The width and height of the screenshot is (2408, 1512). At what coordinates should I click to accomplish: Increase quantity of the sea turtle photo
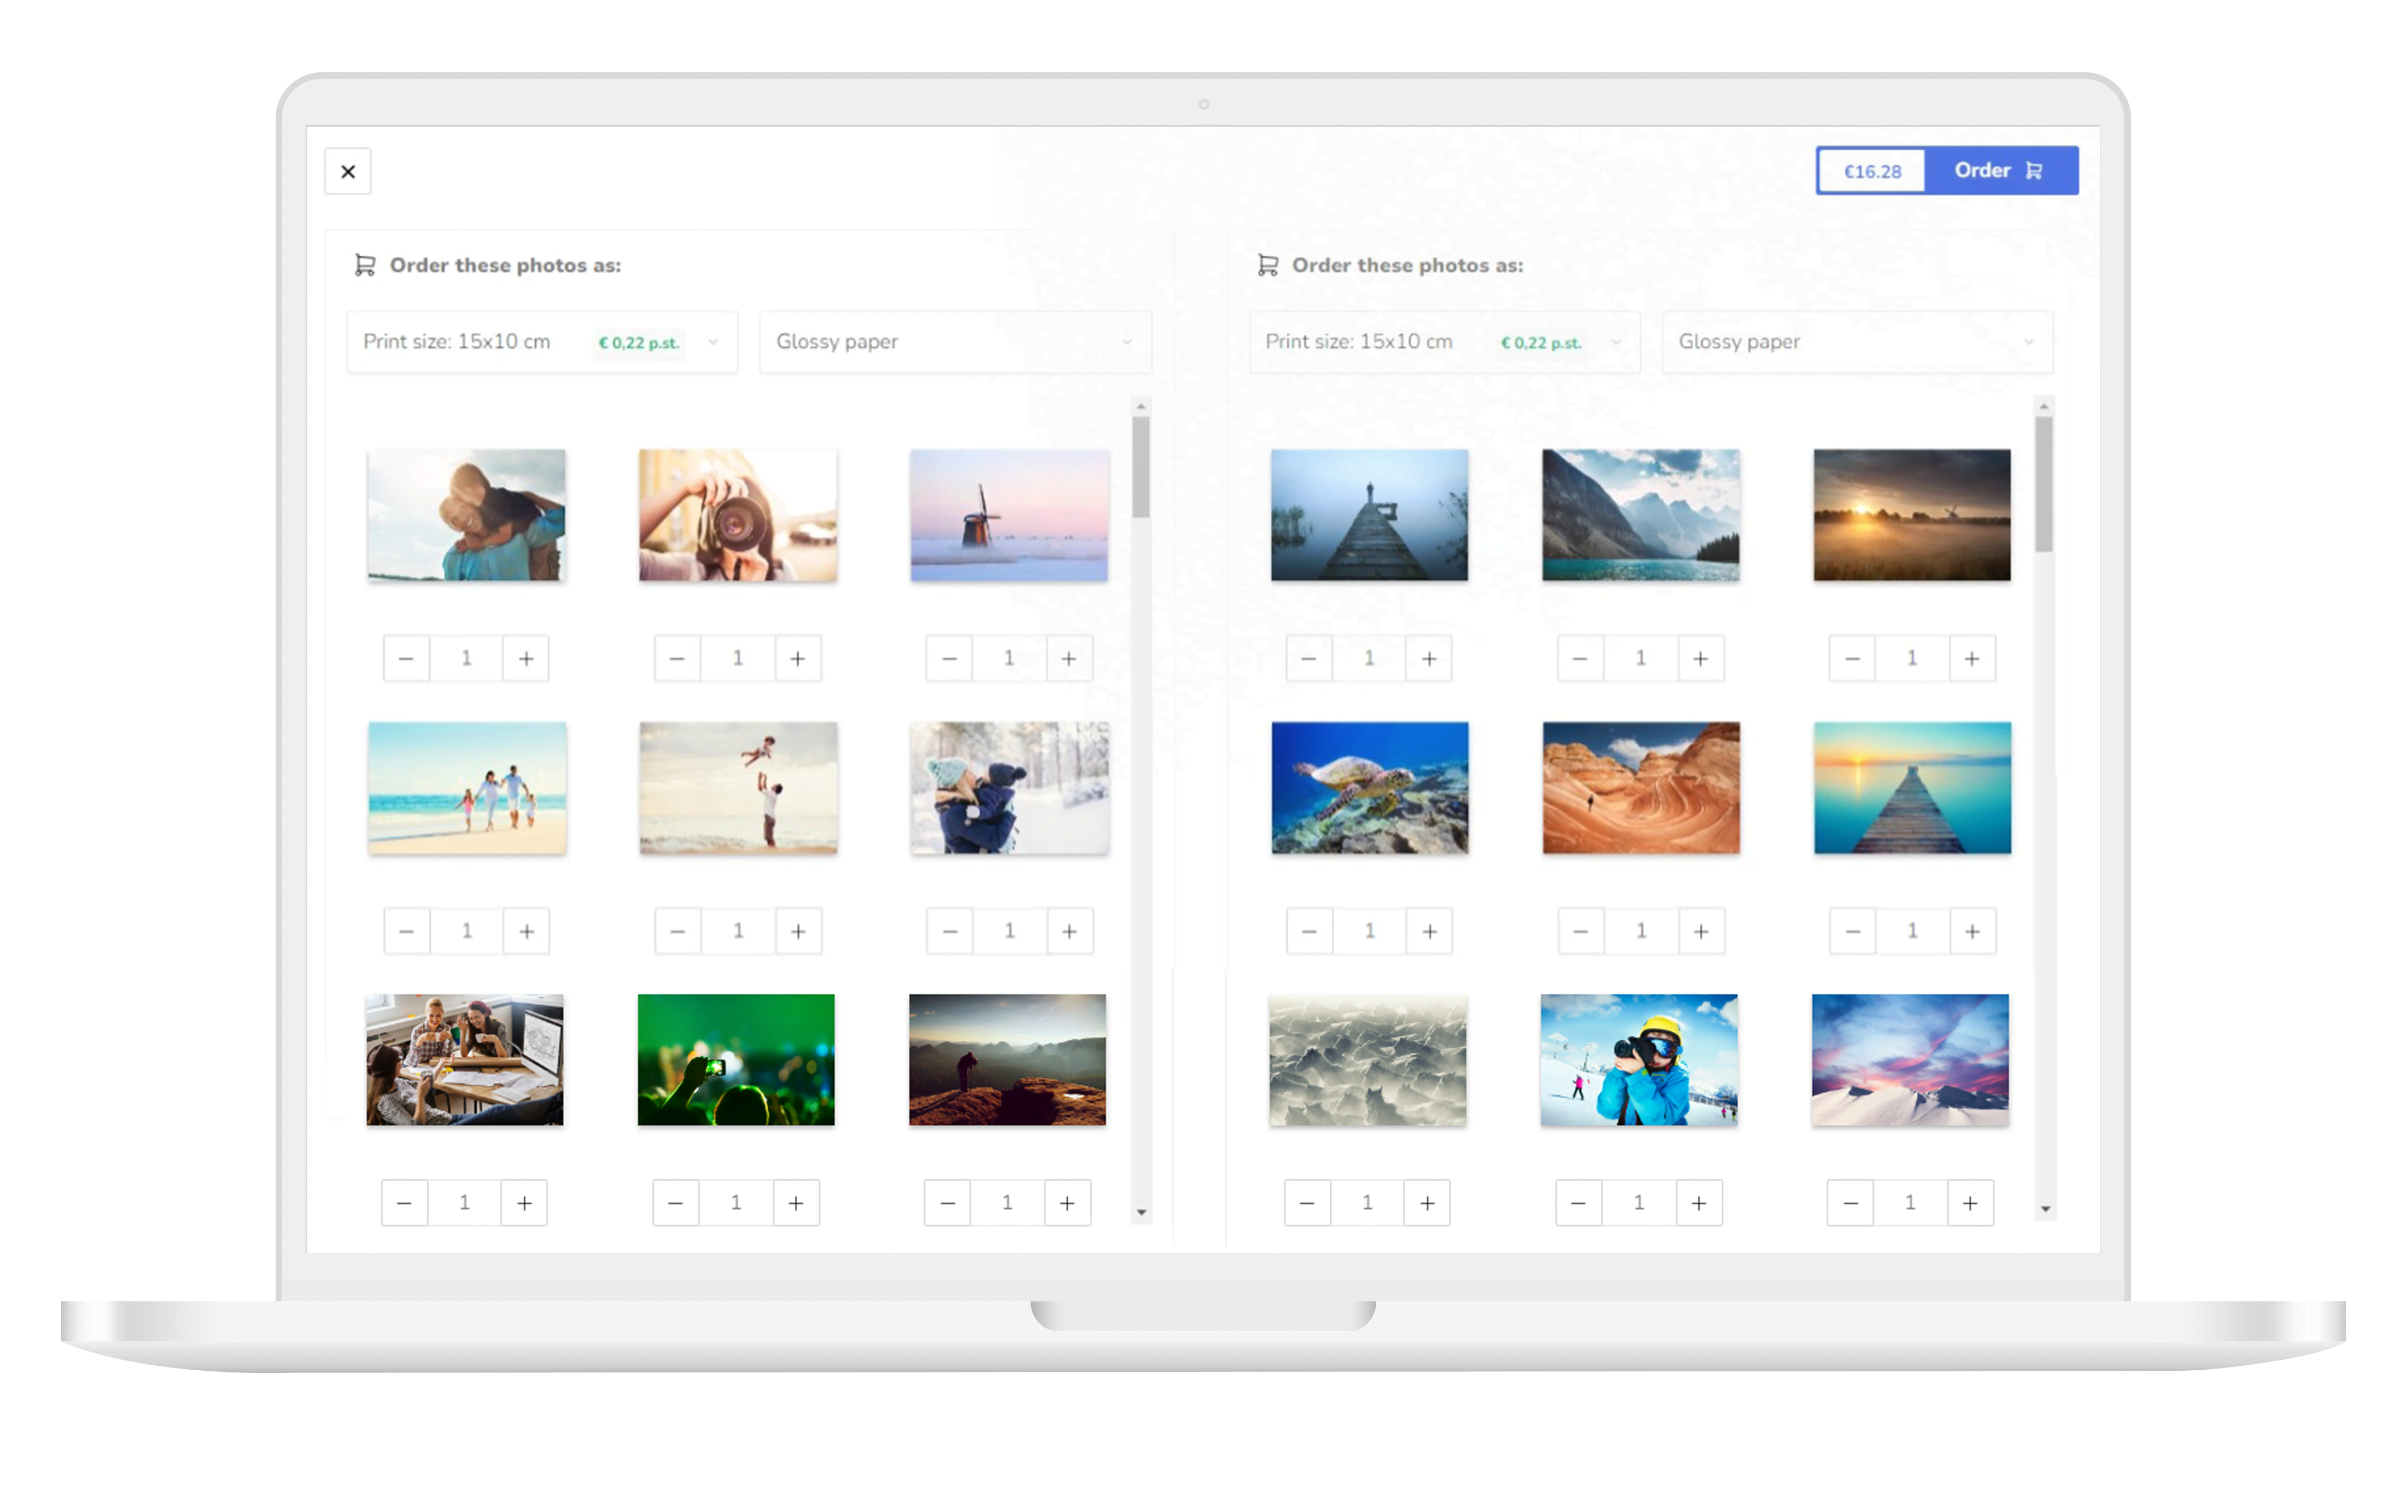point(1429,931)
